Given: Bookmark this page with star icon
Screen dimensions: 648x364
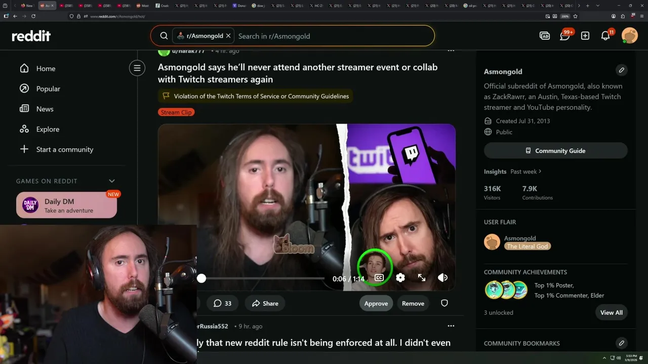Looking at the screenshot, I should click(575, 16).
